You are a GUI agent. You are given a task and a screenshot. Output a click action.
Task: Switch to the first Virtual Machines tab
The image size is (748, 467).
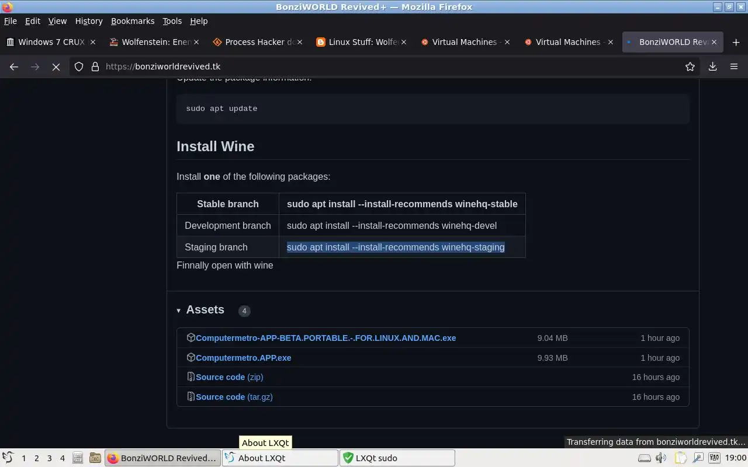click(x=465, y=42)
